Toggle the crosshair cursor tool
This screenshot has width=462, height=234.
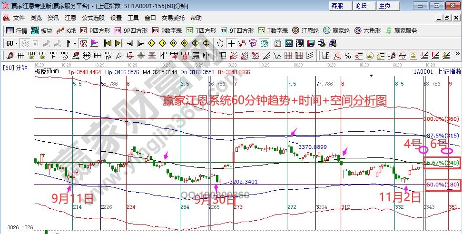(x=231, y=43)
